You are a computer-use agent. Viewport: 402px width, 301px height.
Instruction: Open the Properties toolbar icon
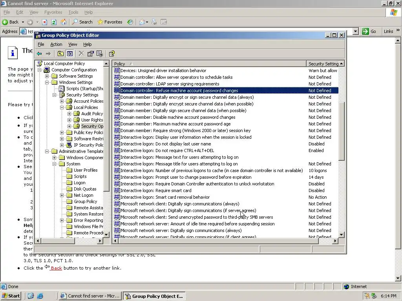point(91,54)
